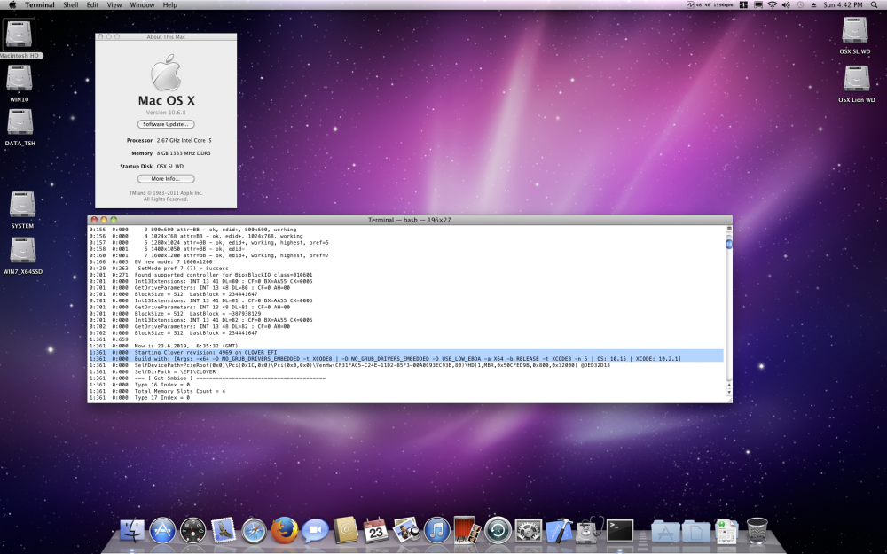This screenshot has height=554, width=887.
Task: Open iChat from the Dock
Action: (315, 531)
